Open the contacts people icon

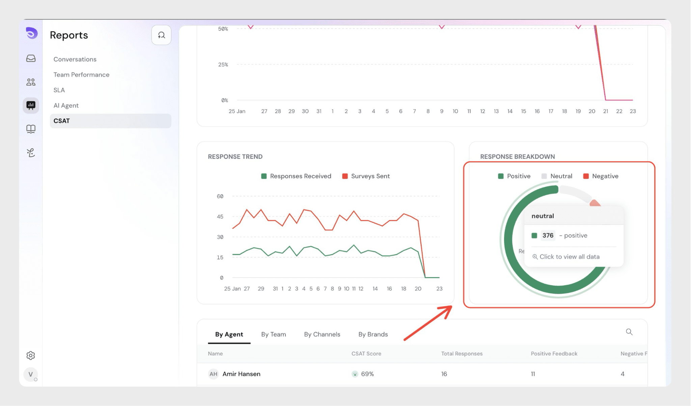(31, 82)
